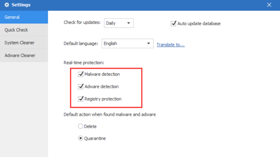280x157 pixels.
Task: Select the Adware Cleaner sidebar item
Action: (x=24, y=56)
